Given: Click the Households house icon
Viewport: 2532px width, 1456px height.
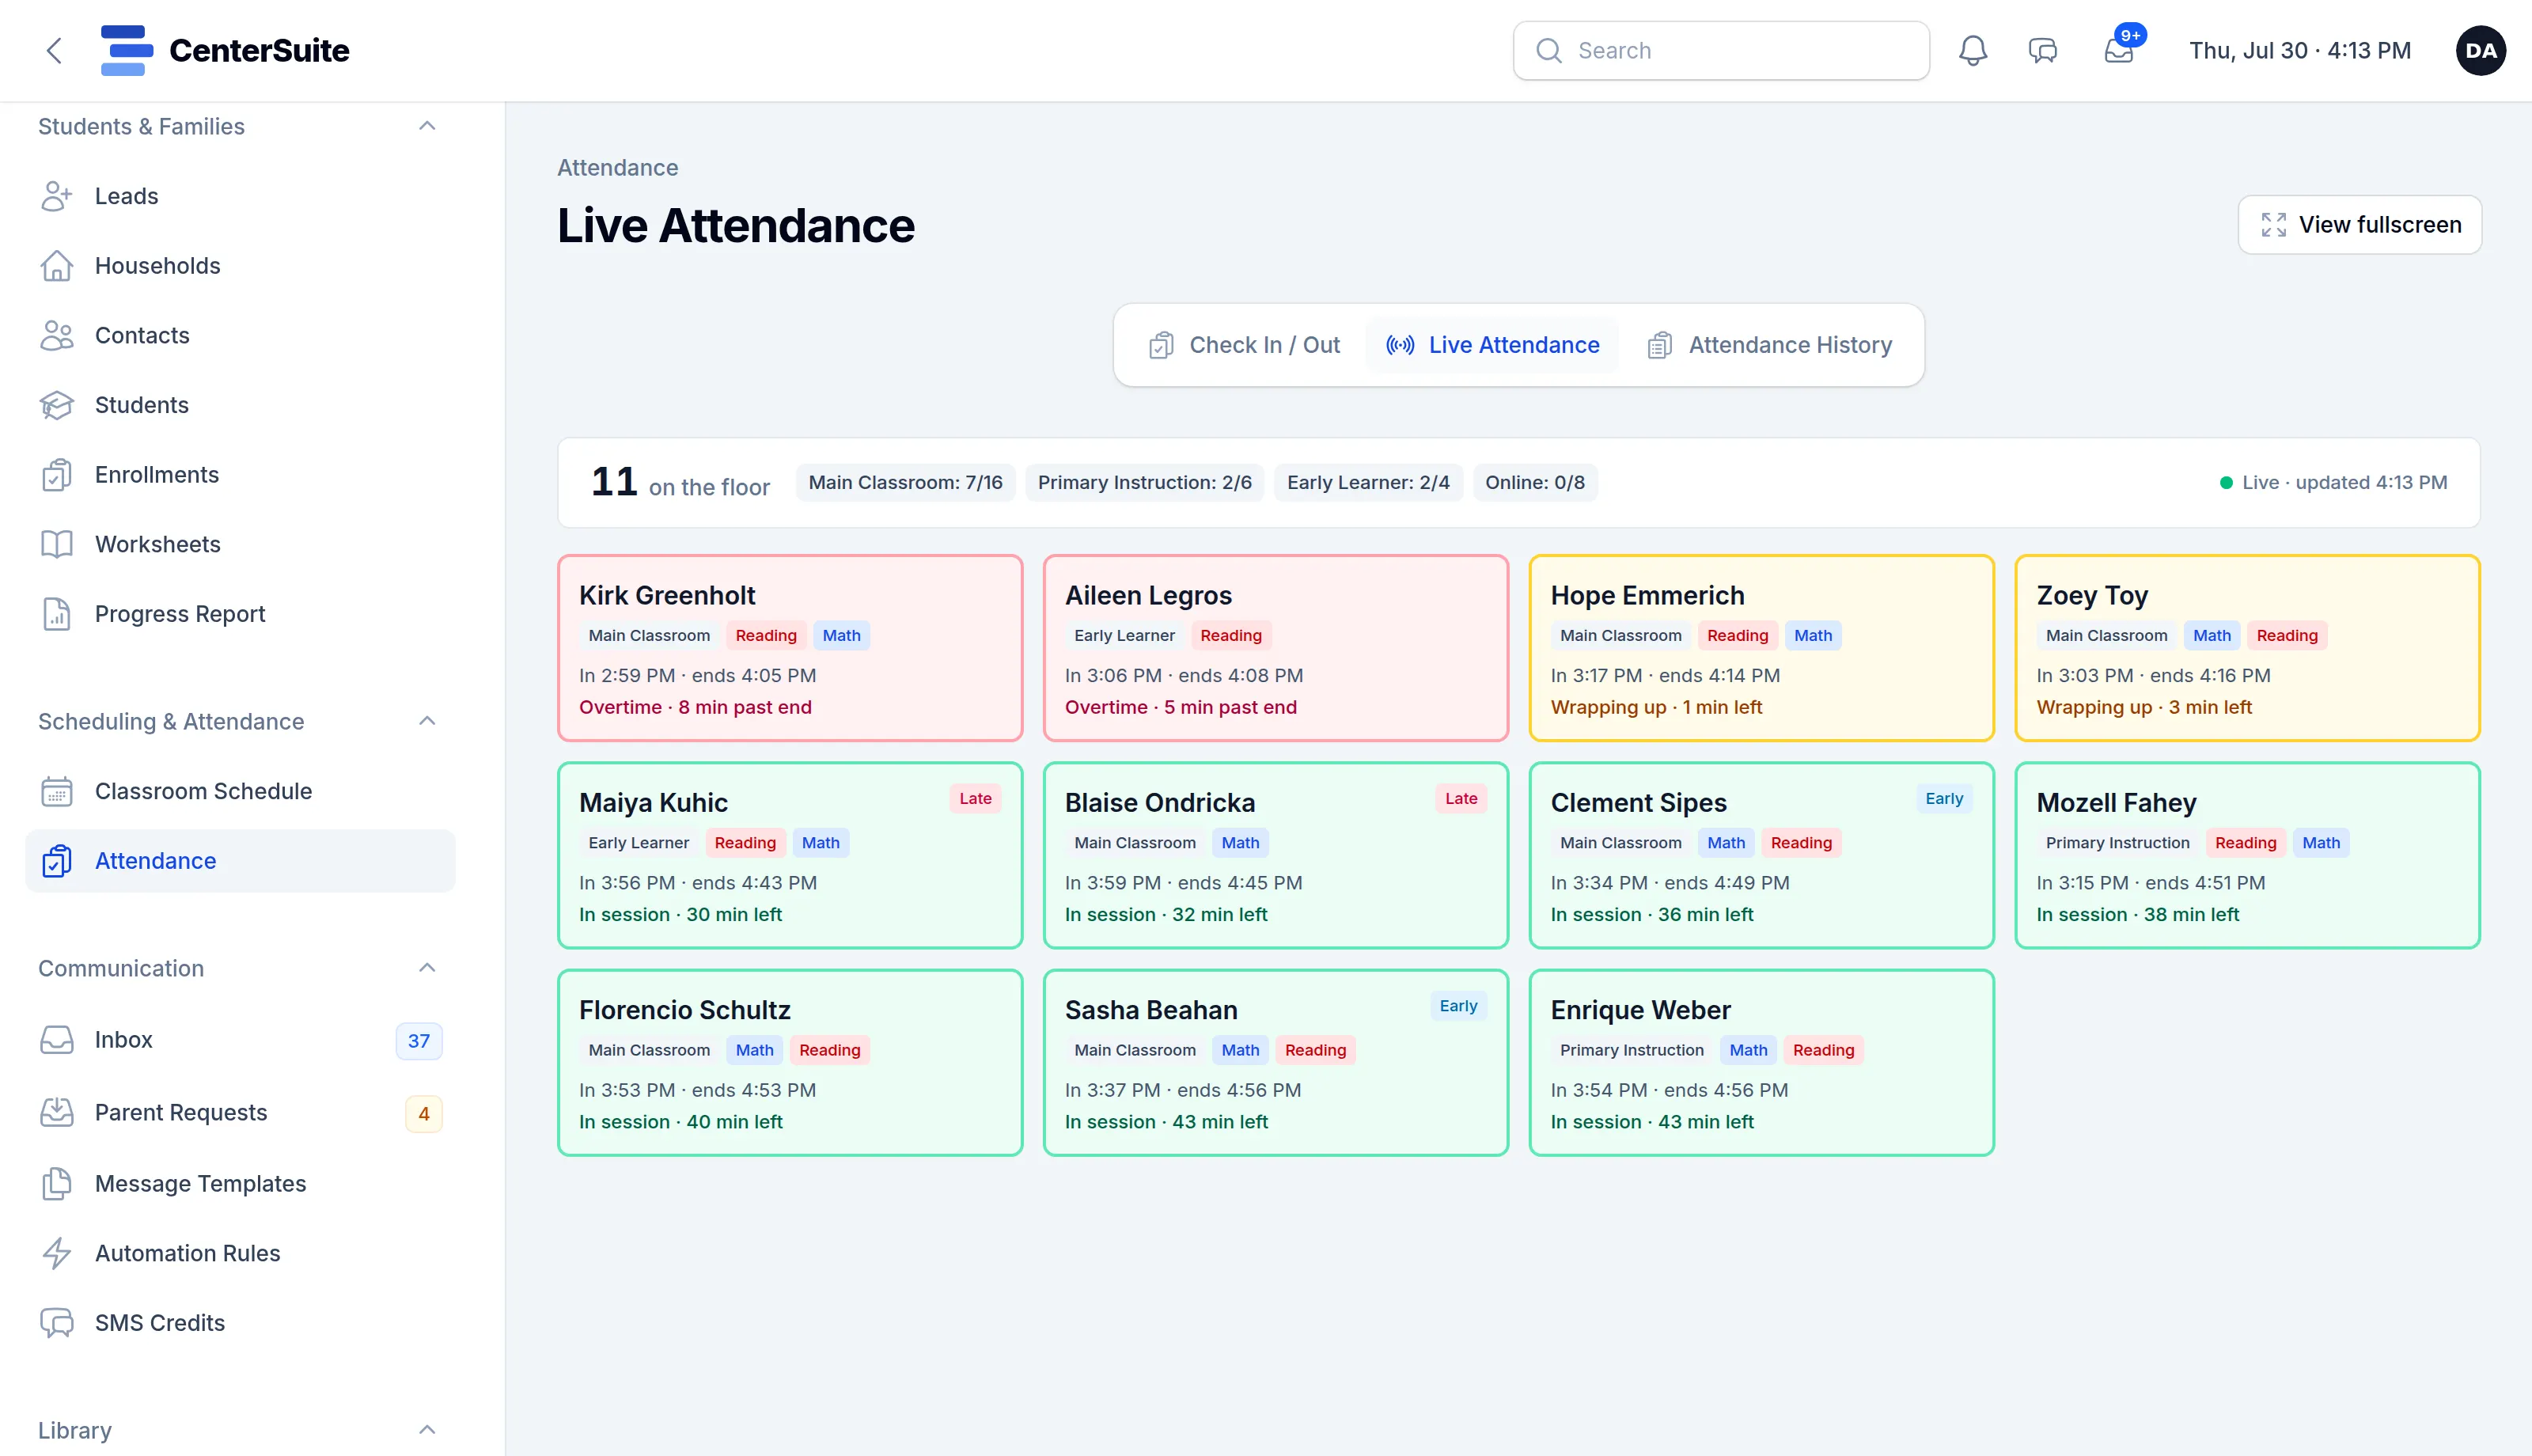Looking at the screenshot, I should (x=57, y=266).
